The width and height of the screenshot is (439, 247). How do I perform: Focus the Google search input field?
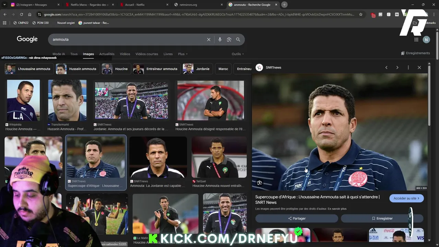coord(127,39)
